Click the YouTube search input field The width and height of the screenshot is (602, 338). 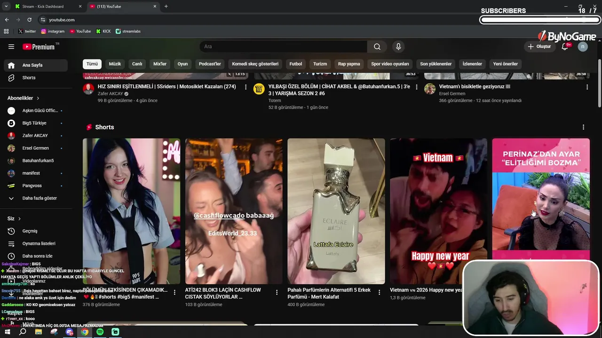(x=283, y=46)
